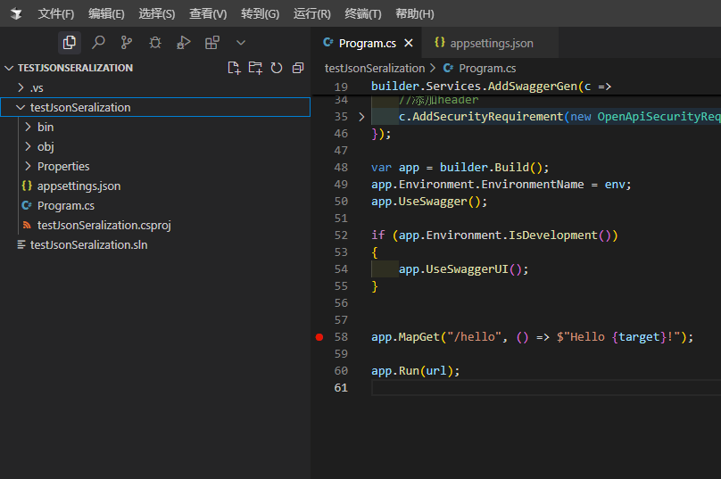Remove the breakpoint on line 58

[x=319, y=337]
